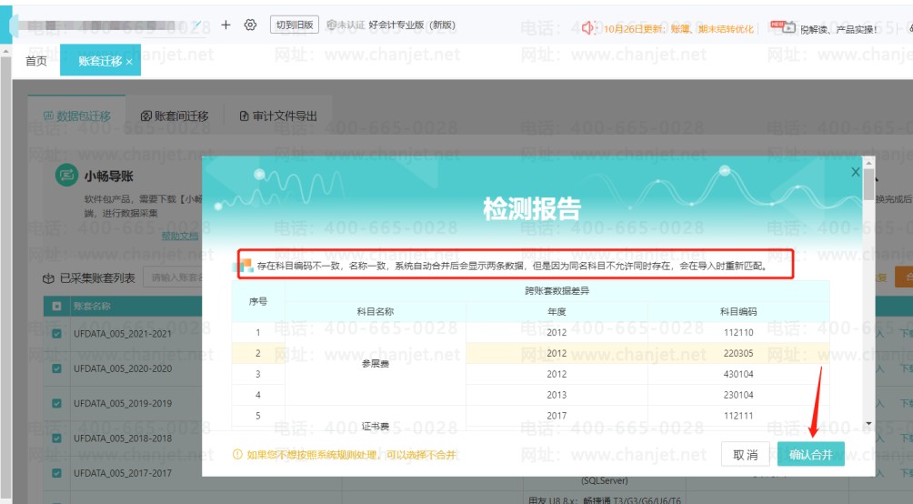Open the 审计文件导出 tab
Screen dimensions: 913x504
[278, 116]
